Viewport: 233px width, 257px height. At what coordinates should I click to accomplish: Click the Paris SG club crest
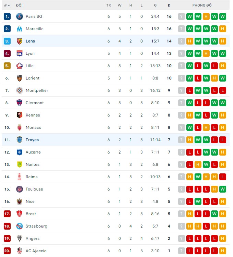point(20,16)
